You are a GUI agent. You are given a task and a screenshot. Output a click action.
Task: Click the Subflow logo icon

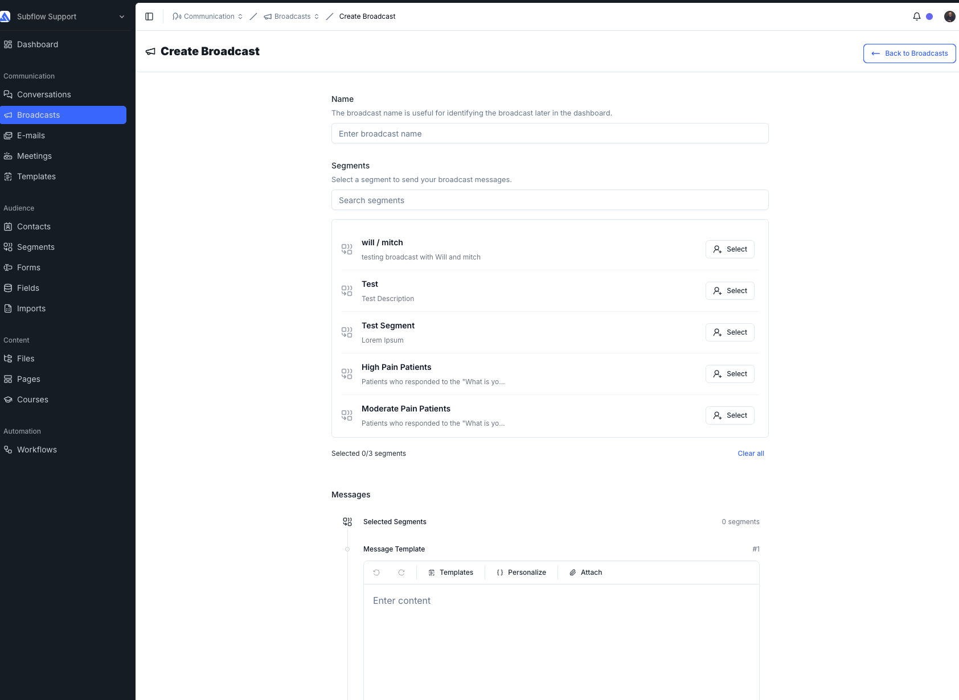pyautogui.click(x=5, y=17)
